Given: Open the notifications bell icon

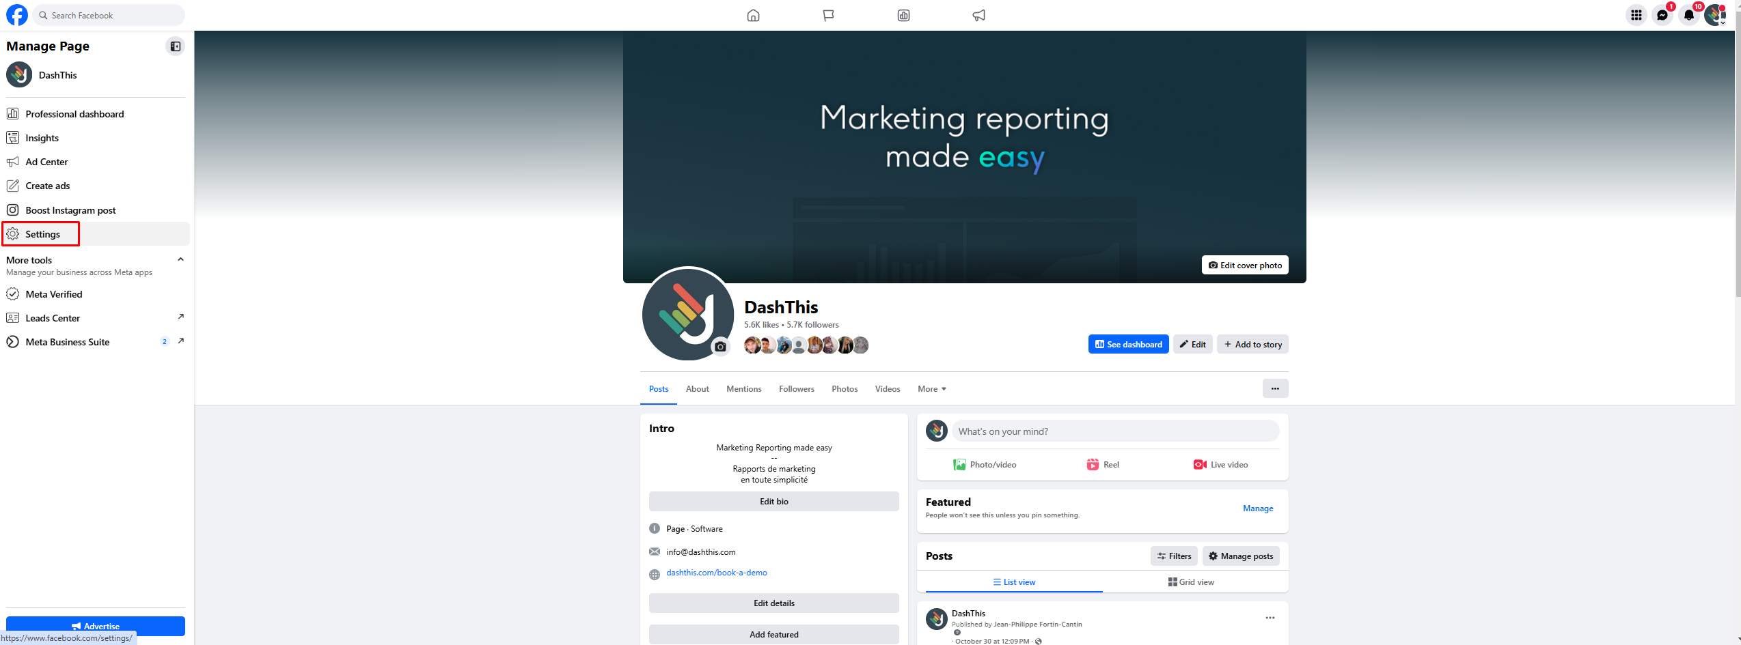Looking at the screenshot, I should tap(1689, 15).
